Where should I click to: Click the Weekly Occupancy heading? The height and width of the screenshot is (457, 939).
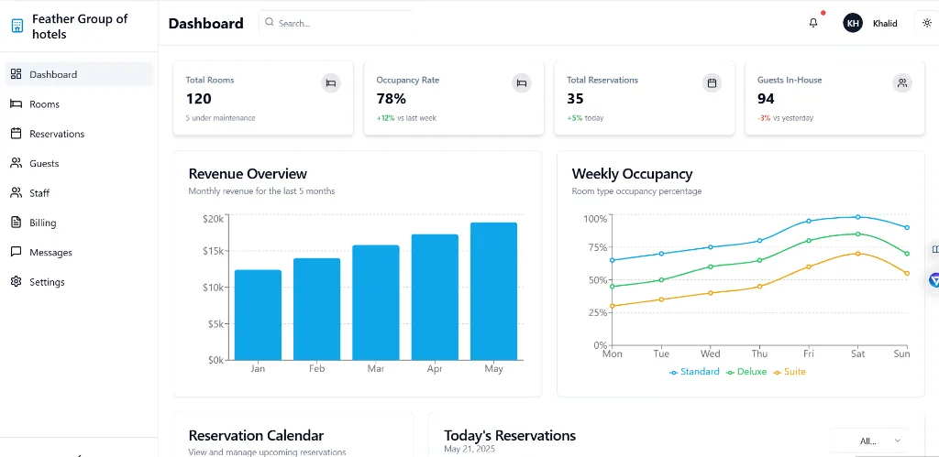point(632,173)
